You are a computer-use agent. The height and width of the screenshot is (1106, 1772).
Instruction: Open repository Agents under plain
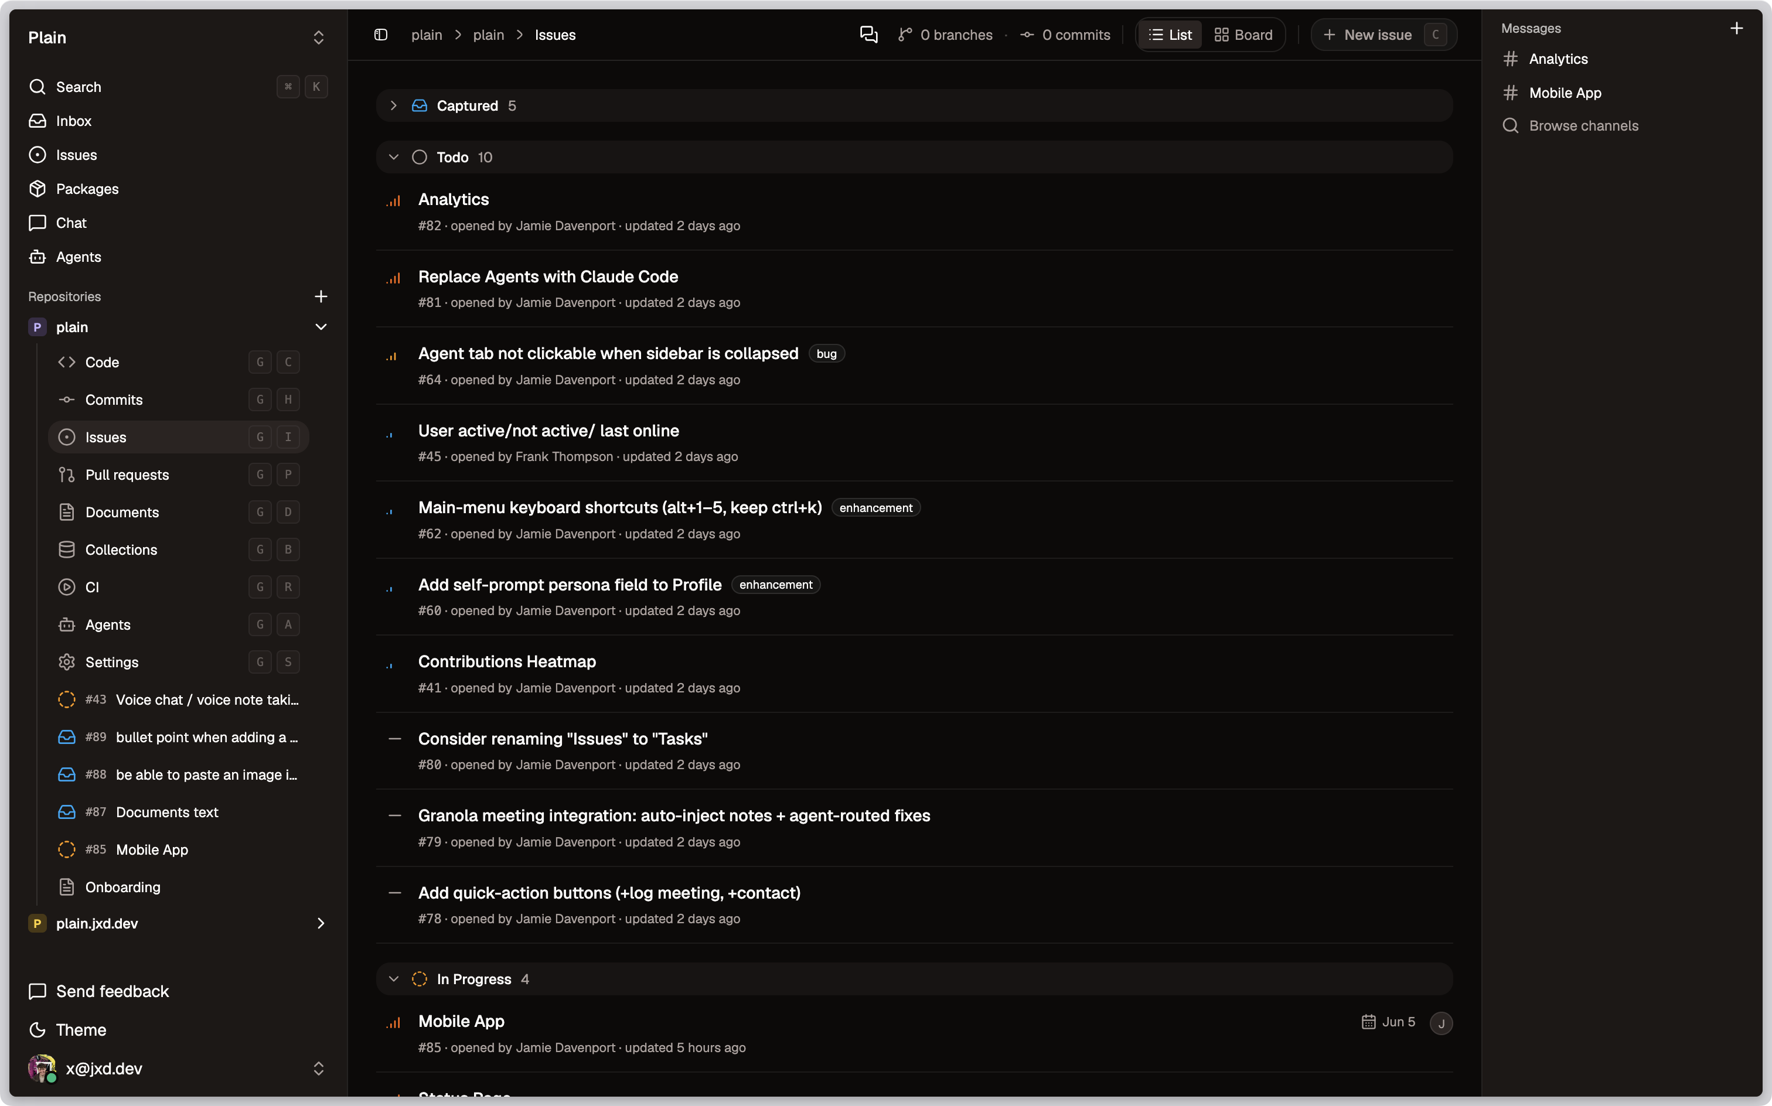pyautogui.click(x=178, y=624)
